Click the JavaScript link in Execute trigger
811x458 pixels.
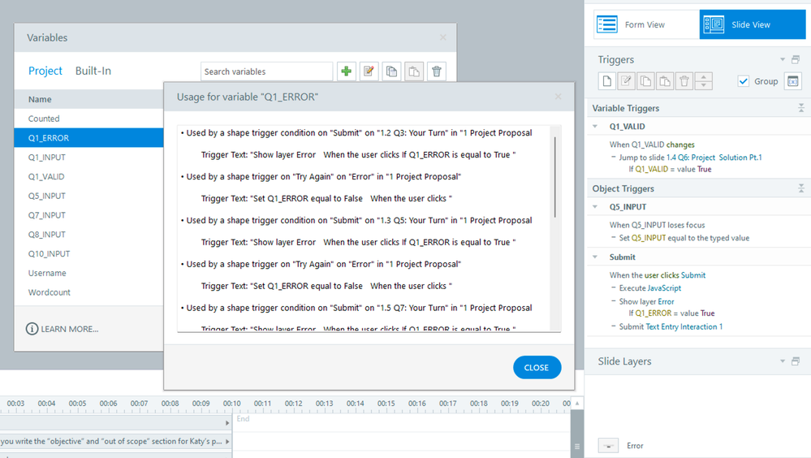click(x=665, y=288)
